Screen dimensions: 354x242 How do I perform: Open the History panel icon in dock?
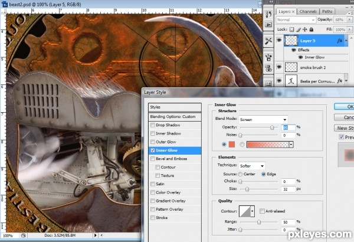[268, 15]
